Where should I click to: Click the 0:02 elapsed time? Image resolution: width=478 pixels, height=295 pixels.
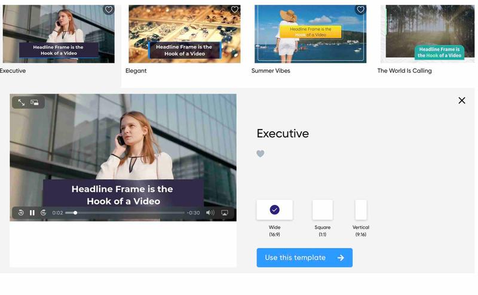(57, 213)
